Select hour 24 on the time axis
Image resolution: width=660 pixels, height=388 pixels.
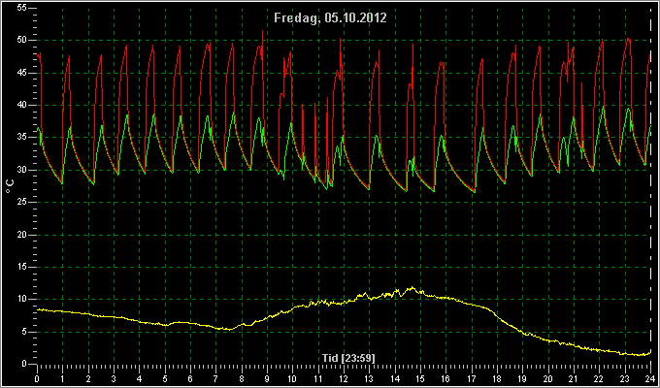(x=650, y=378)
